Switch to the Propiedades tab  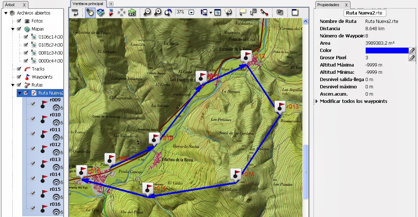coord(329,5)
